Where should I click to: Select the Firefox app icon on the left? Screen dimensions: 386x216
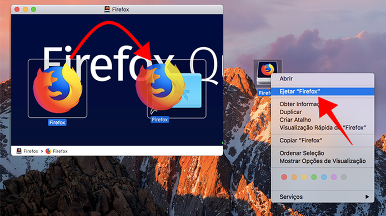(x=58, y=89)
